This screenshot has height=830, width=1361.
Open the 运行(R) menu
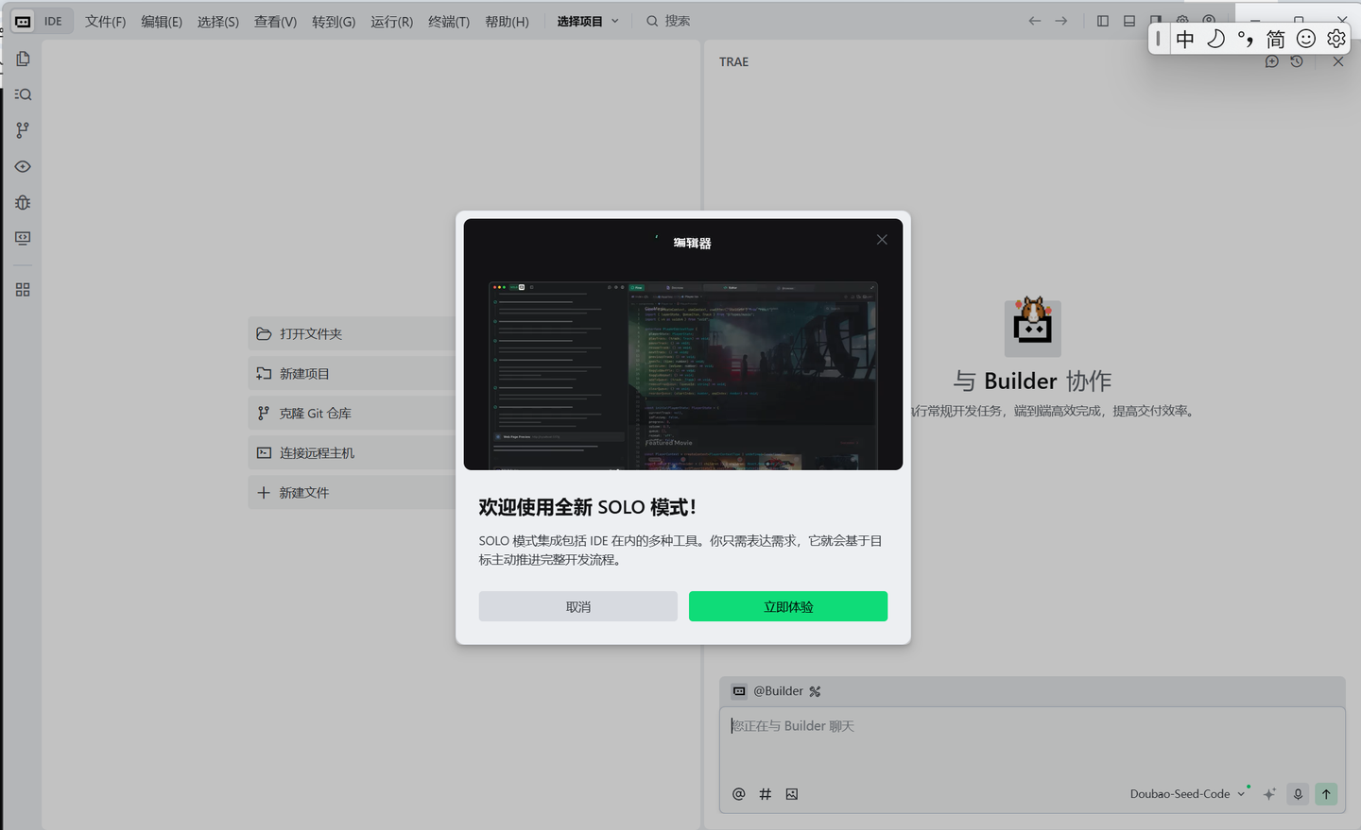coord(391,21)
